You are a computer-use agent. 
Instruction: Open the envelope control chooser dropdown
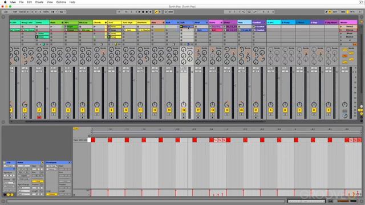coord(52,169)
